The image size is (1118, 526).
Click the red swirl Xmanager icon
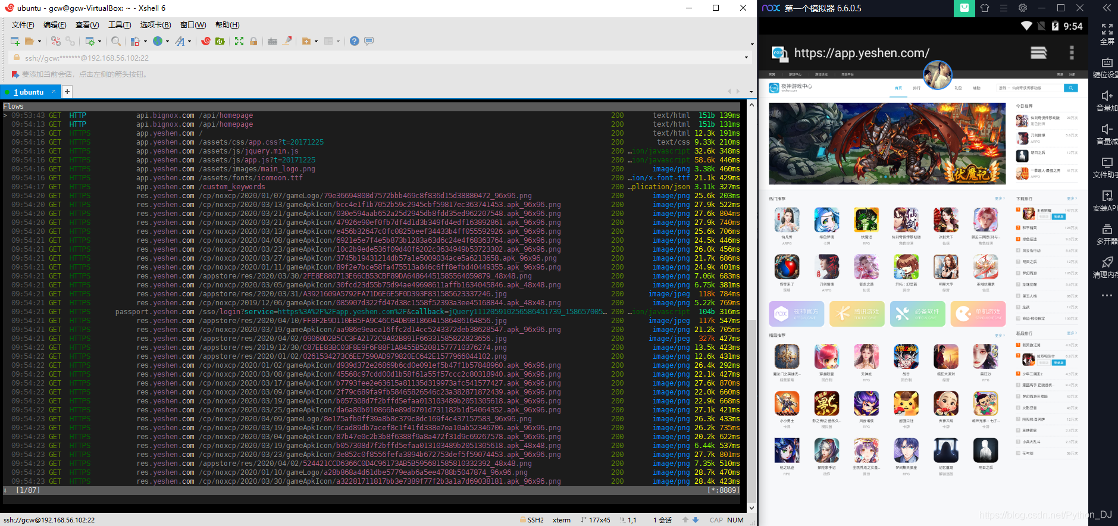206,41
